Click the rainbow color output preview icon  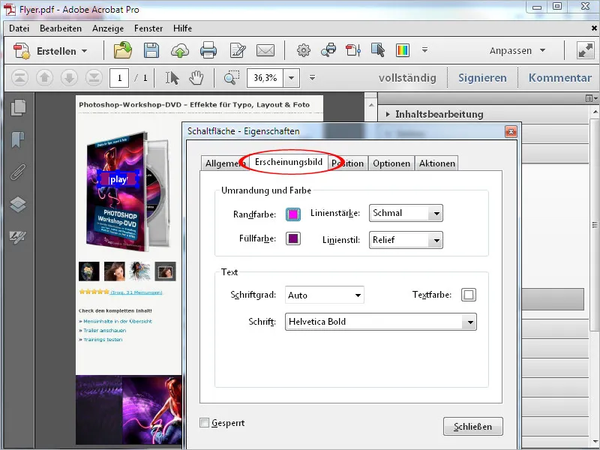tap(403, 50)
